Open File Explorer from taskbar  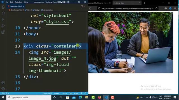pyautogui.click(x=87, y=97)
